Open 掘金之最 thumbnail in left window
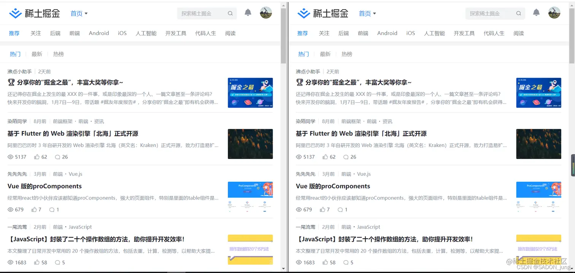575x273 pixels. pos(250,93)
